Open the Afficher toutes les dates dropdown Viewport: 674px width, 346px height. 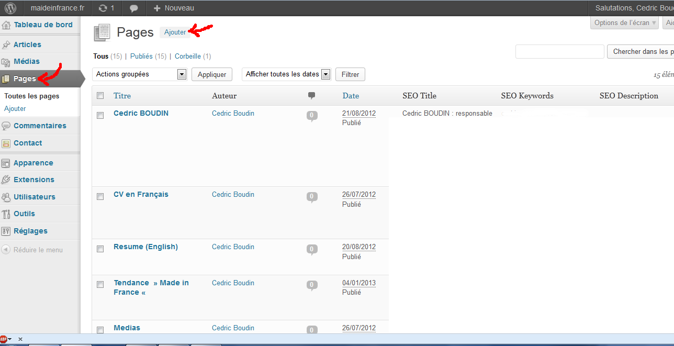[x=287, y=74]
